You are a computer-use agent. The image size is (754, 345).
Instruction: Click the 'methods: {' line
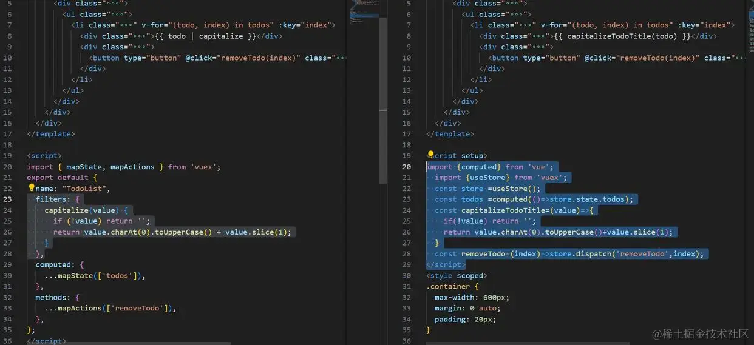click(58, 298)
